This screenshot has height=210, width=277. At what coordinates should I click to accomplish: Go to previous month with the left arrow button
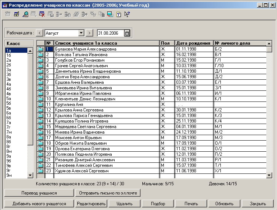[x=40, y=33]
